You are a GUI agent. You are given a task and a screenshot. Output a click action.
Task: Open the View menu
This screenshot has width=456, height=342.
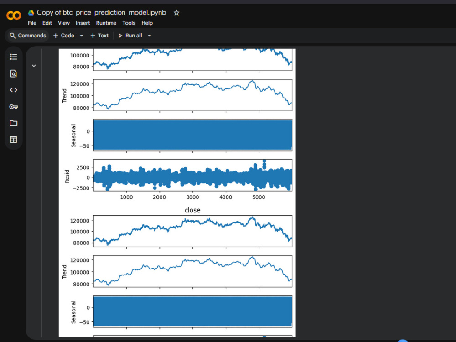[64, 23]
